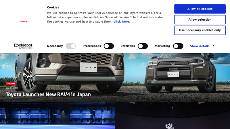The image size is (230, 129).
Task: Enable the Statistics cookies switch
Action: click(143, 46)
